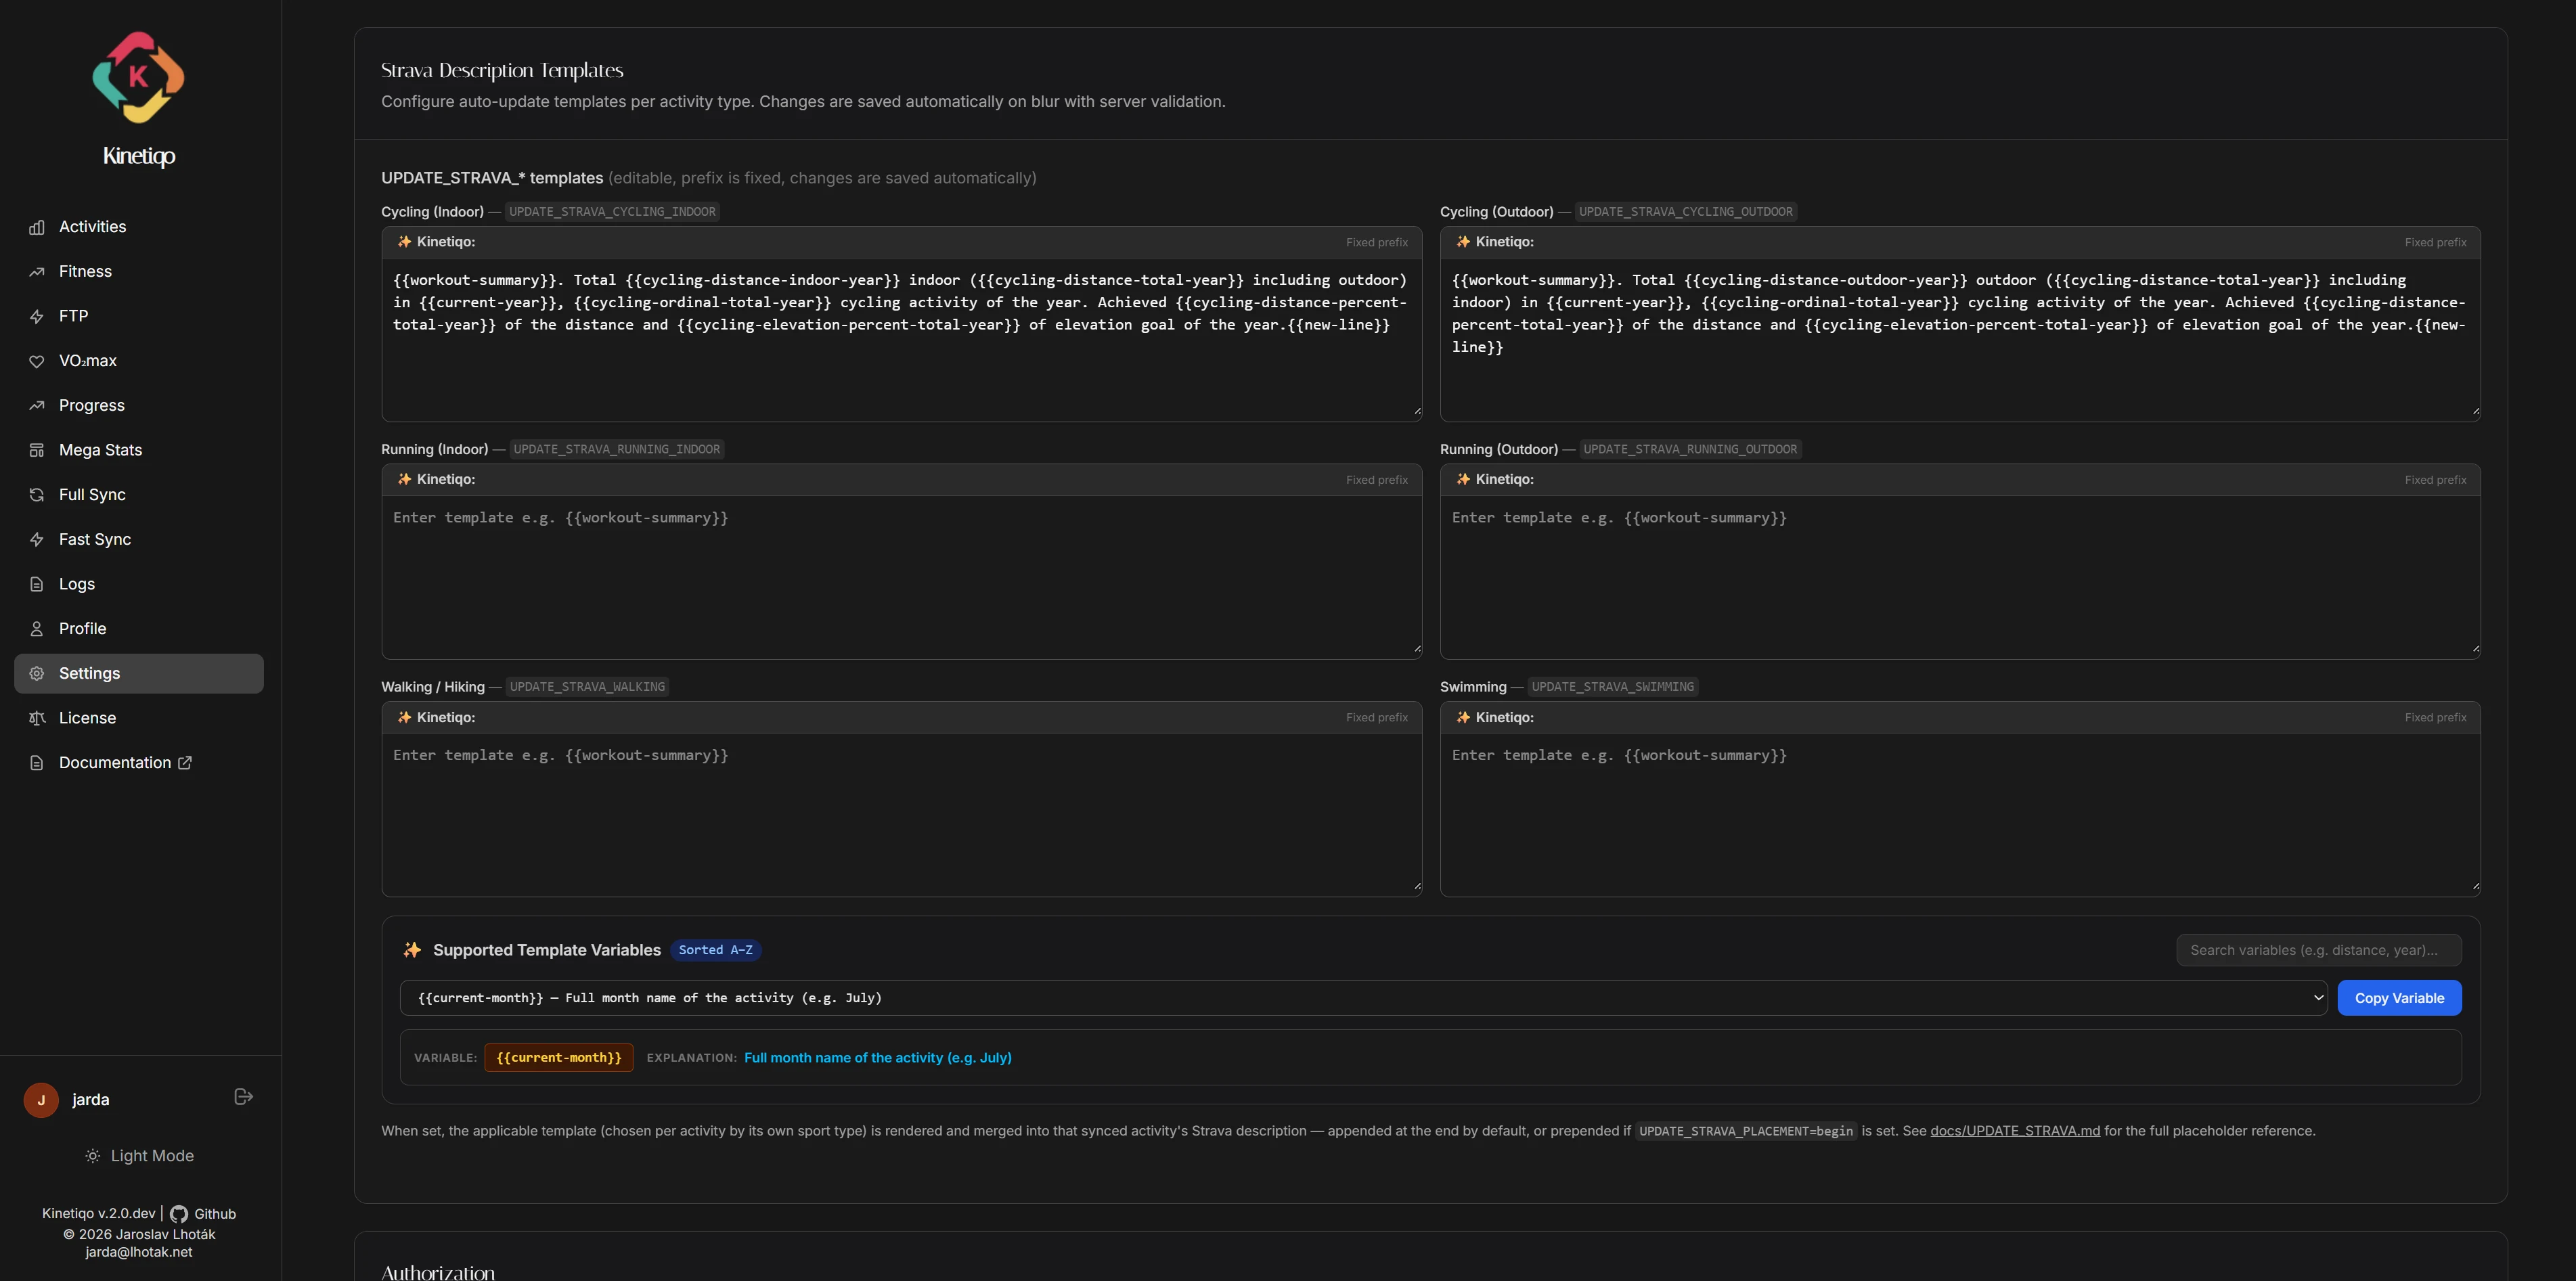Click the UPDATE_STRAVA_RUNNING_OUTDOOR code label
The width and height of the screenshot is (2576, 1281).
pyautogui.click(x=1690, y=449)
